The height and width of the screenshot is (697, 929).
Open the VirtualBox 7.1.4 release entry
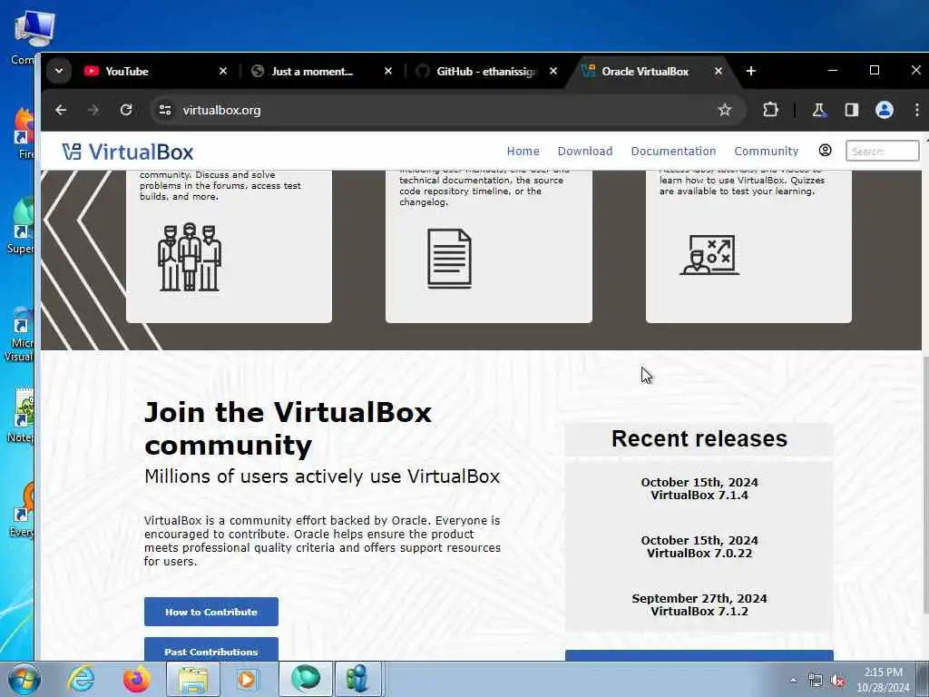click(x=699, y=489)
